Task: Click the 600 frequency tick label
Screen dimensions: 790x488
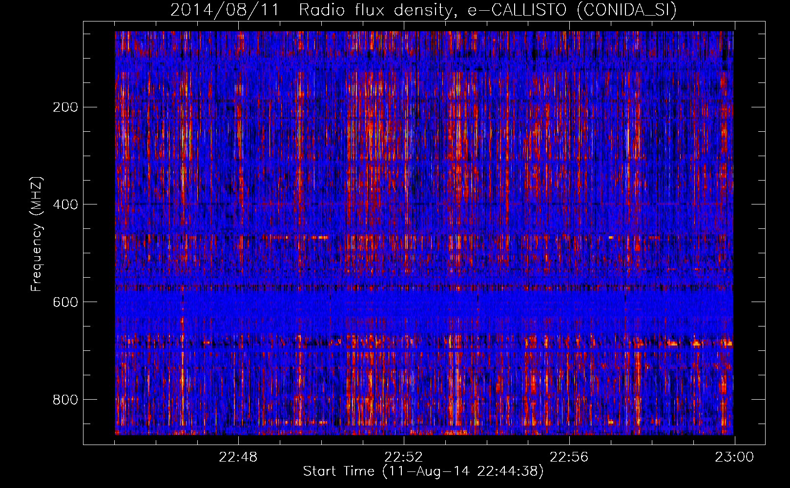Action: tap(65, 303)
